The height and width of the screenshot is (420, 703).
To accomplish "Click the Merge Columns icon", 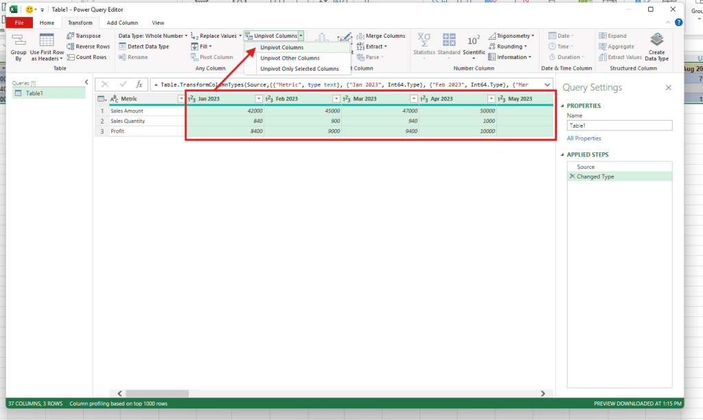I will click(360, 36).
